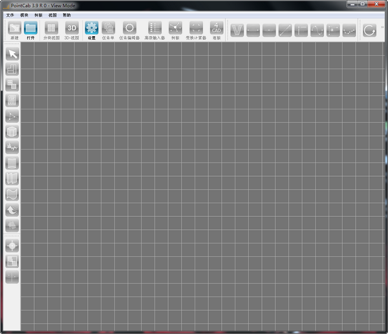Select the 3D cube box tool
Image resolution: width=388 pixels, height=334 pixels.
tap(12, 131)
